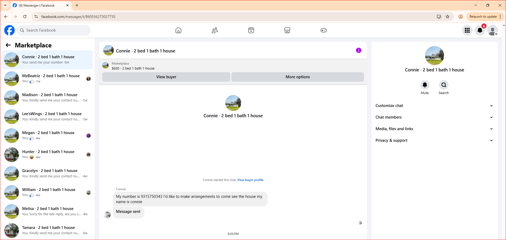506x240 pixels.
Task: Mute this conversation with the bell icon
Action: pos(425,85)
